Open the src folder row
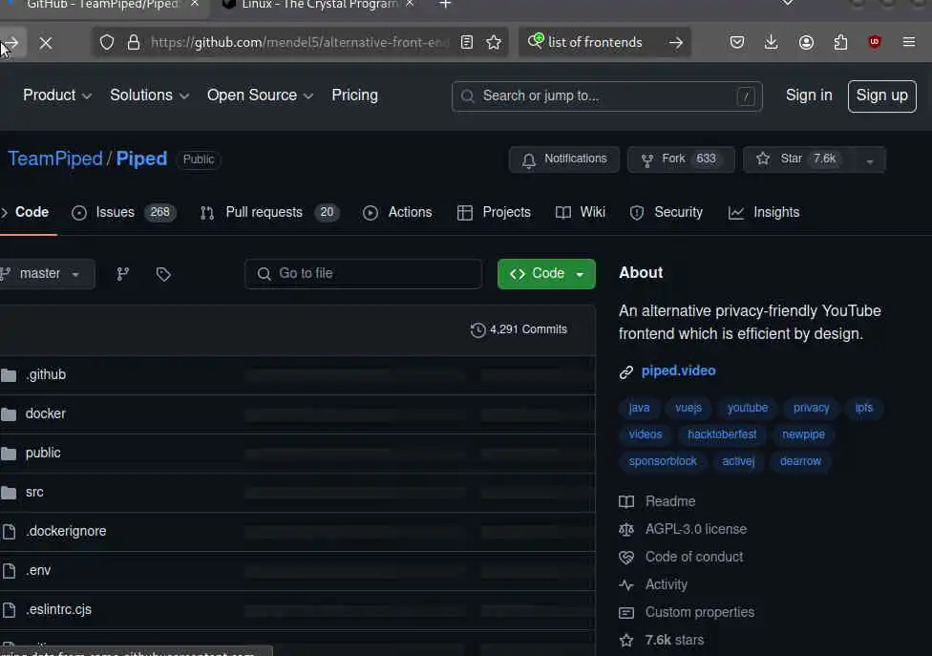The height and width of the screenshot is (656, 932). [x=297, y=493]
